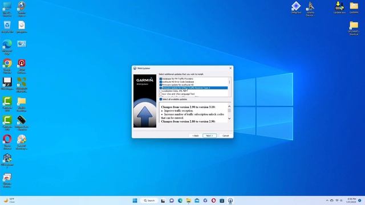365x205 pixels.
Task: Close the WebUpdater dialog
Action: pyautogui.click(x=230, y=68)
